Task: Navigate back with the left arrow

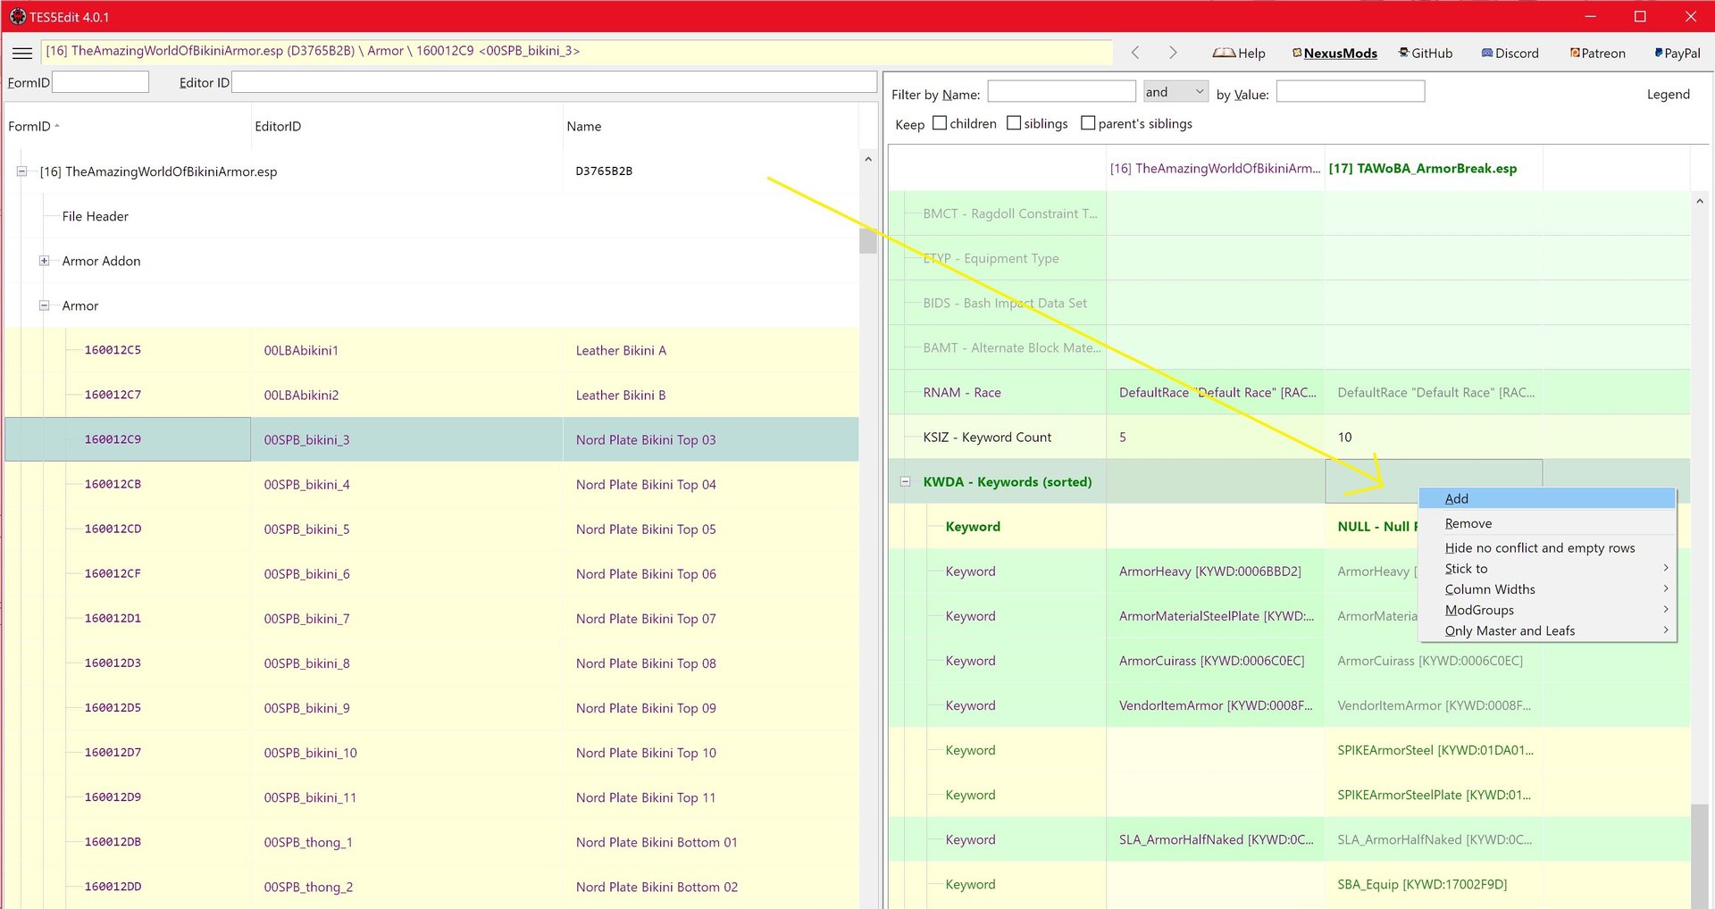Action: pyautogui.click(x=1135, y=53)
